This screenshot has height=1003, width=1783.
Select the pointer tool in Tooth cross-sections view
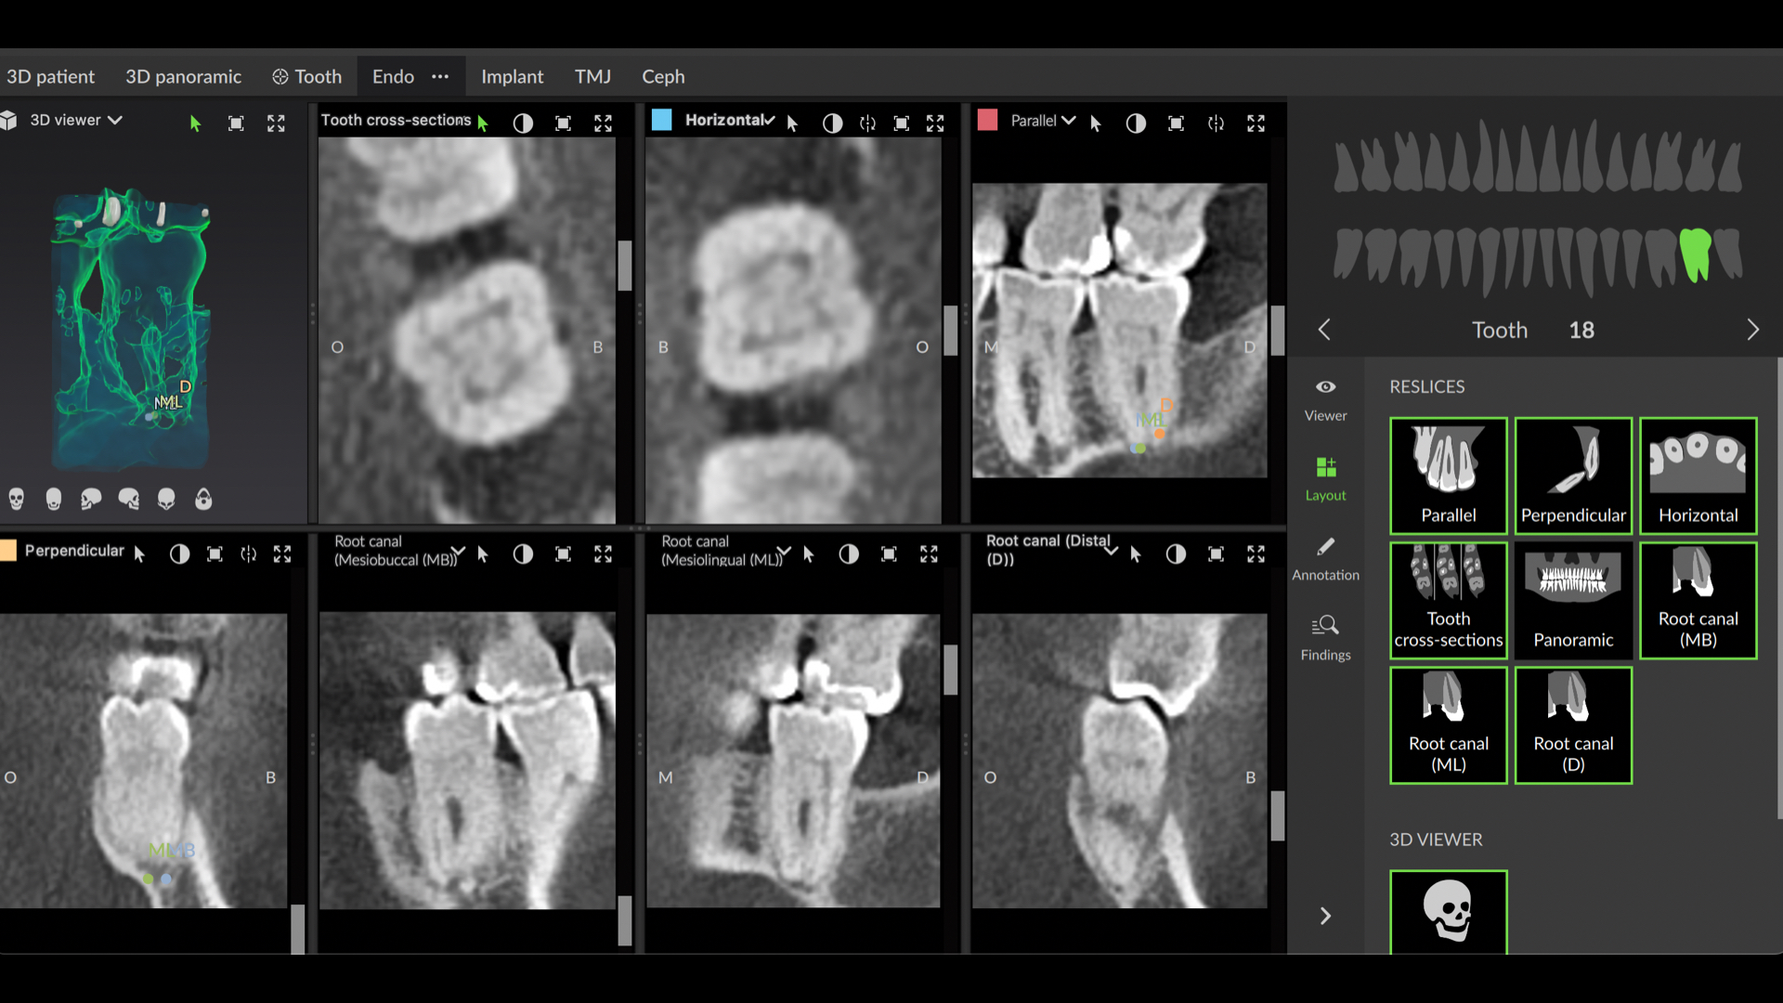[483, 121]
